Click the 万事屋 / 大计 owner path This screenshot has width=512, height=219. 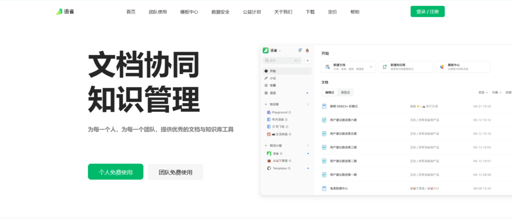425,189
